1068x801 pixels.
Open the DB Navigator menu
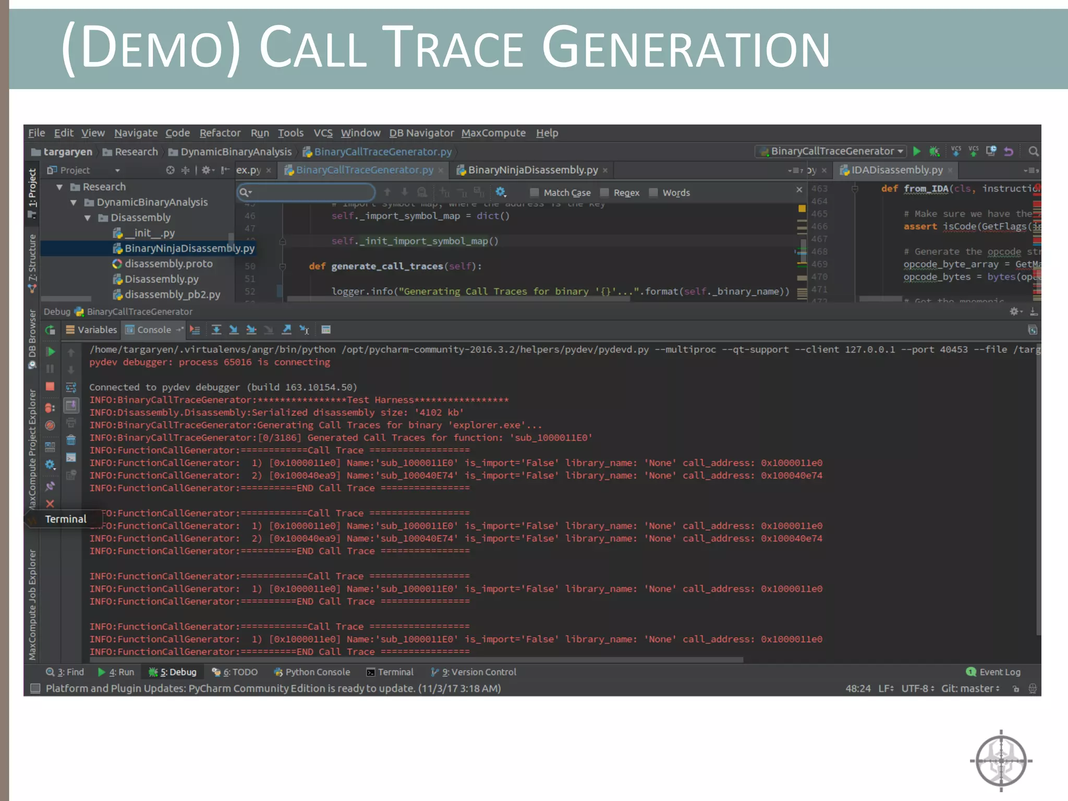click(421, 133)
